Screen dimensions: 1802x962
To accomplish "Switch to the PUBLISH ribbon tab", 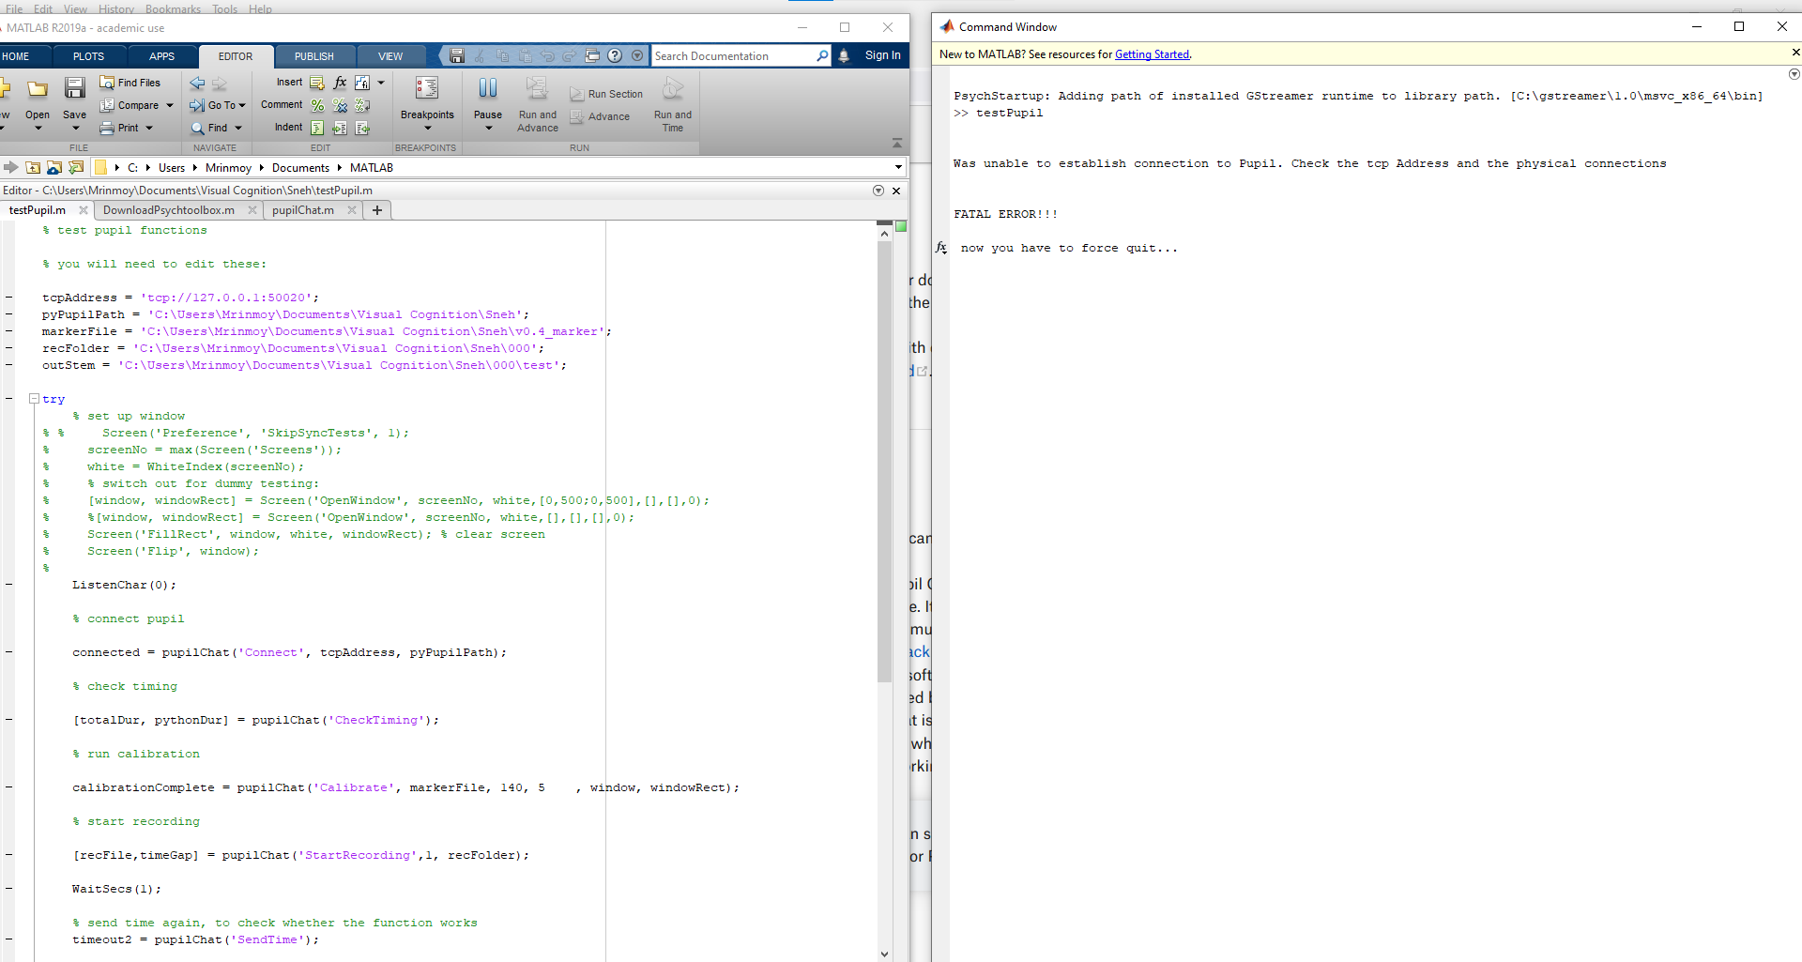I will [313, 56].
